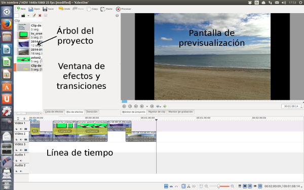Click the New project button
The image size is (304, 190).
point(21,9)
